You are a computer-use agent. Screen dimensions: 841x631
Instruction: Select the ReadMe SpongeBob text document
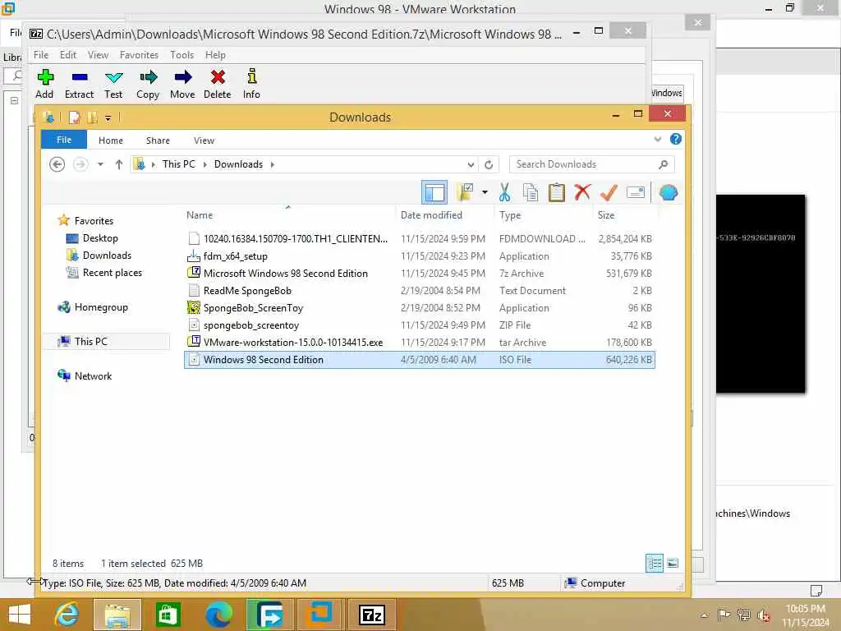[x=419, y=291]
